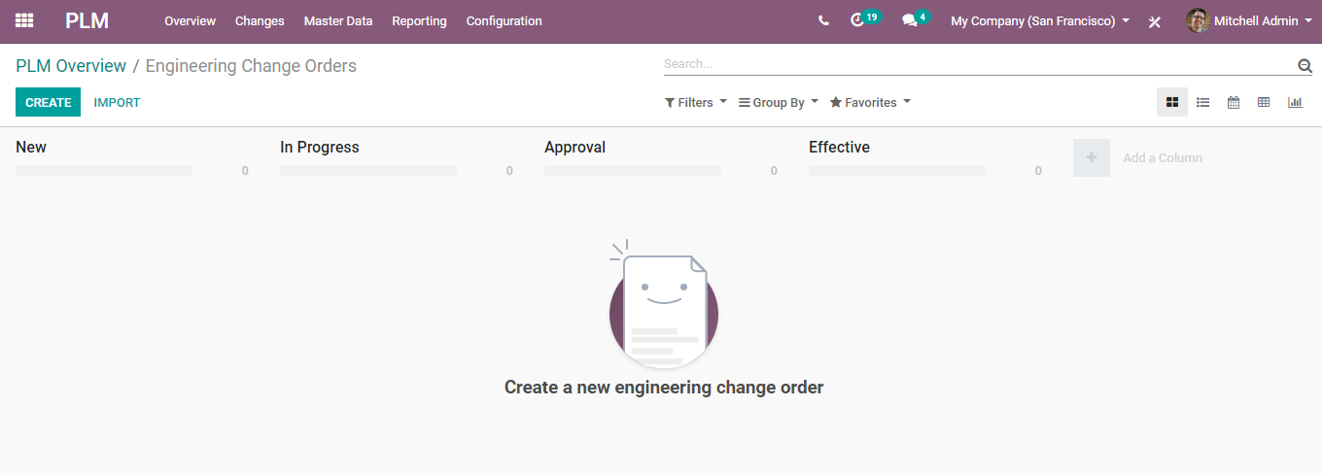Click the Approval column progress bar
The width and height of the screenshot is (1322, 475).
pyautogui.click(x=633, y=170)
